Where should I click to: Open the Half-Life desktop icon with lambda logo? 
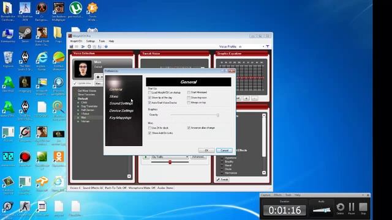42,10
